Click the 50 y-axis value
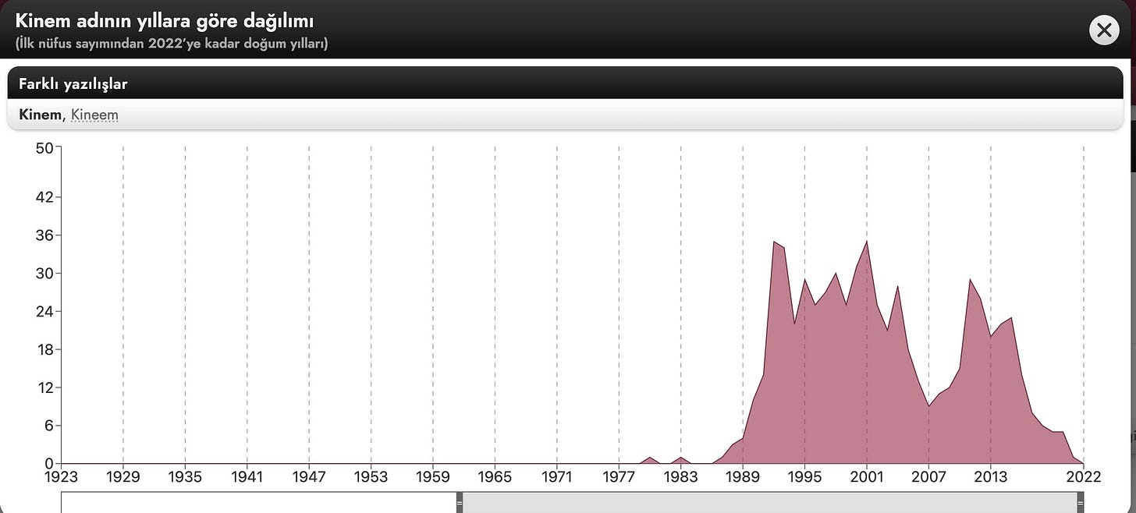Viewport: 1136px width, 513px height. 44,147
